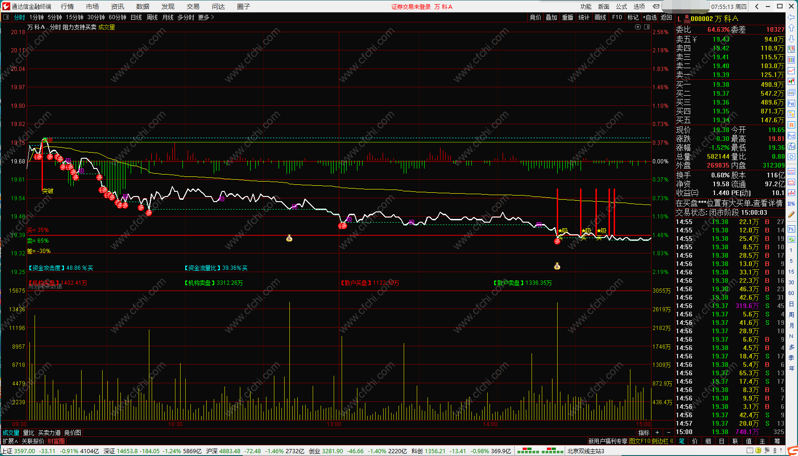Select the 成交量 bottom tab
Screen dimensions: 798x456
tap(11, 433)
